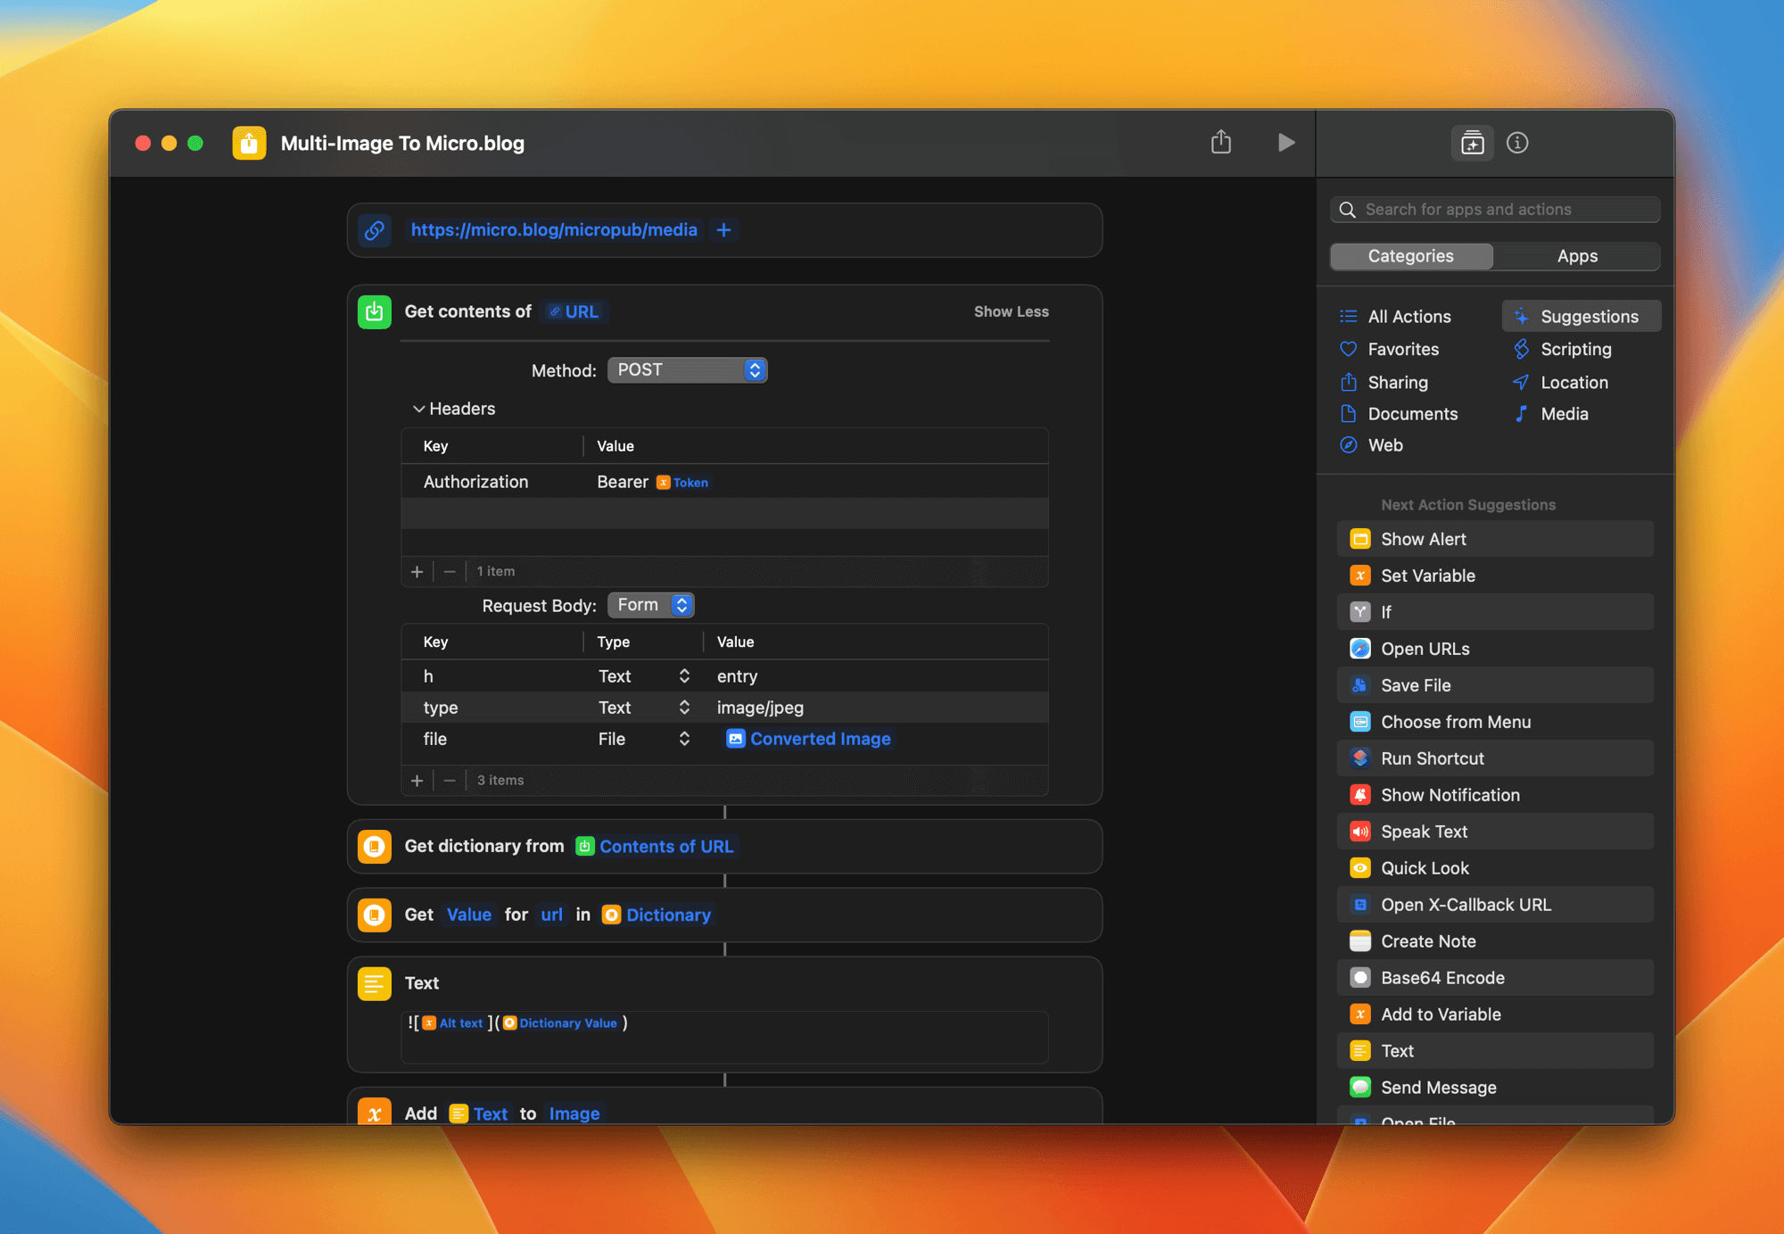The image size is (1784, 1234).
Task: Add Choose from Menu action
Action: [x=1495, y=722]
